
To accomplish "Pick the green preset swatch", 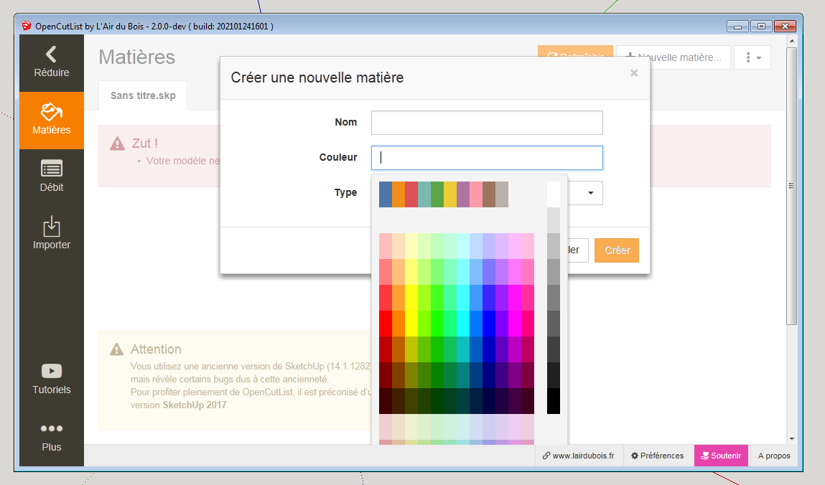I will coord(437,194).
